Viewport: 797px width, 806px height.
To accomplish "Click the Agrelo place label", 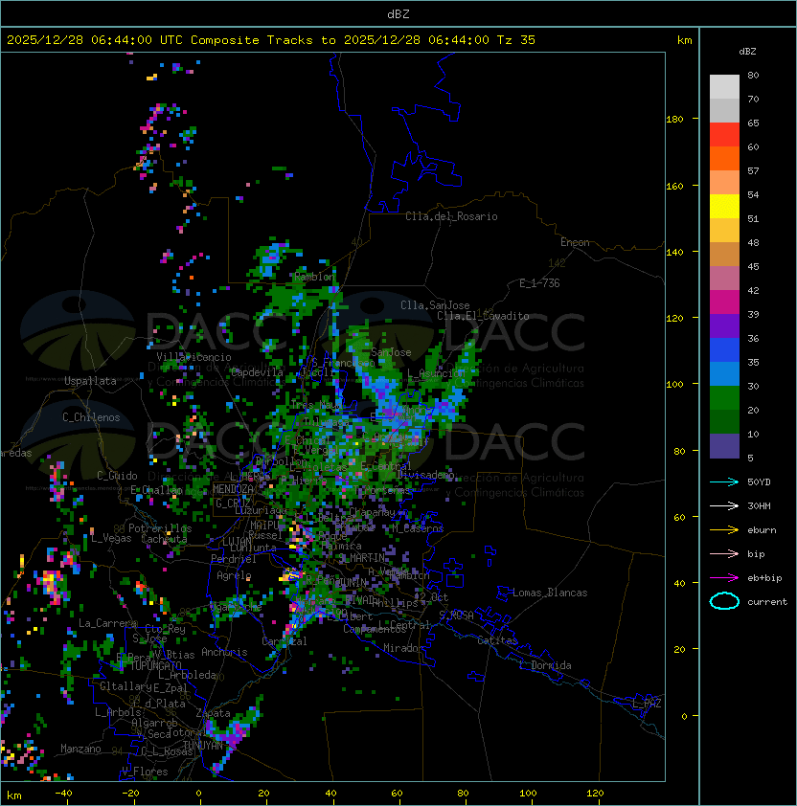I will pos(234,575).
